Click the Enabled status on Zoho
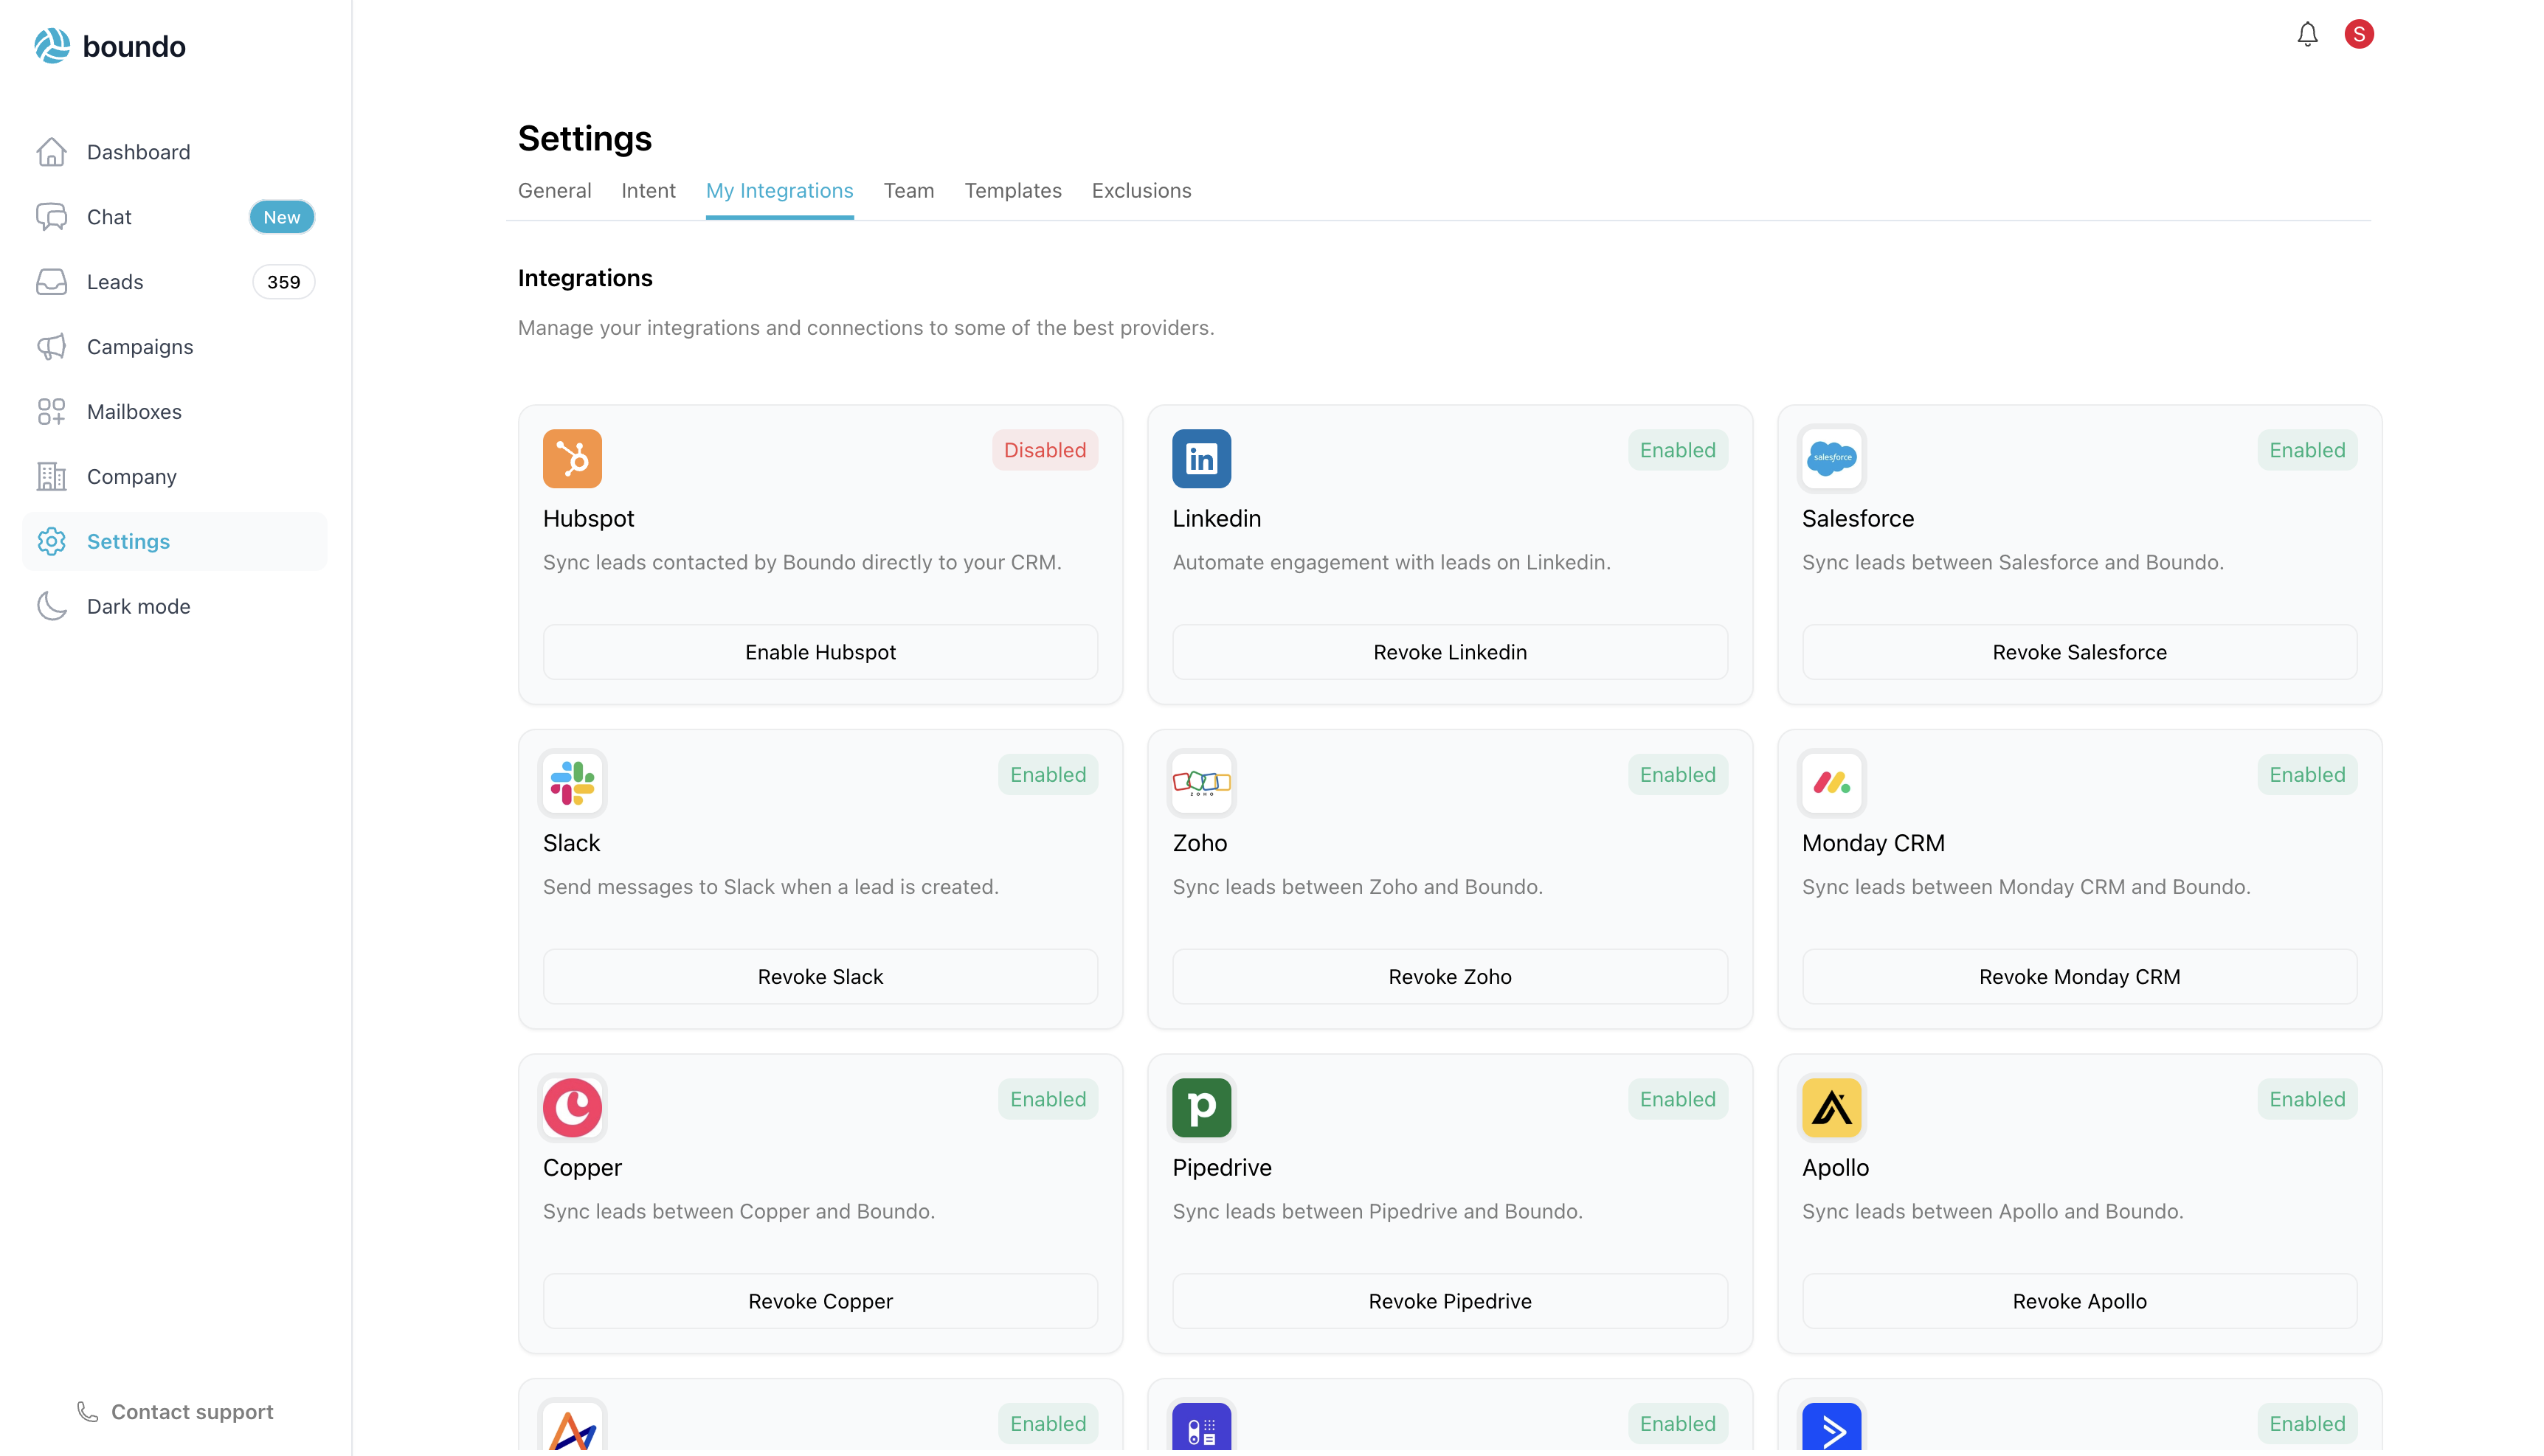 click(x=1677, y=774)
